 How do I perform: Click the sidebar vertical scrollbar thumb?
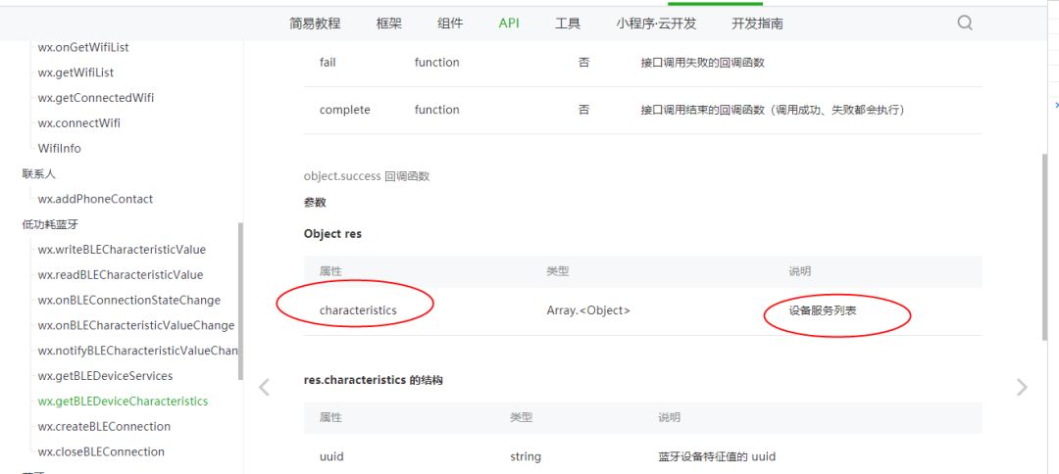click(240, 302)
